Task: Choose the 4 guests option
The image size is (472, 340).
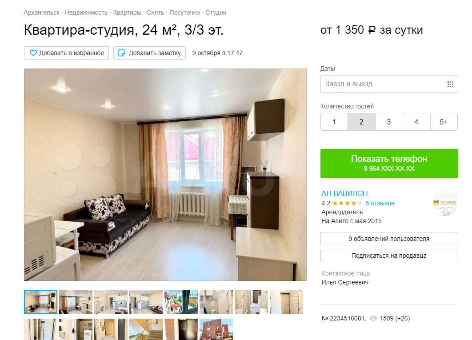Action: tap(416, 122)
